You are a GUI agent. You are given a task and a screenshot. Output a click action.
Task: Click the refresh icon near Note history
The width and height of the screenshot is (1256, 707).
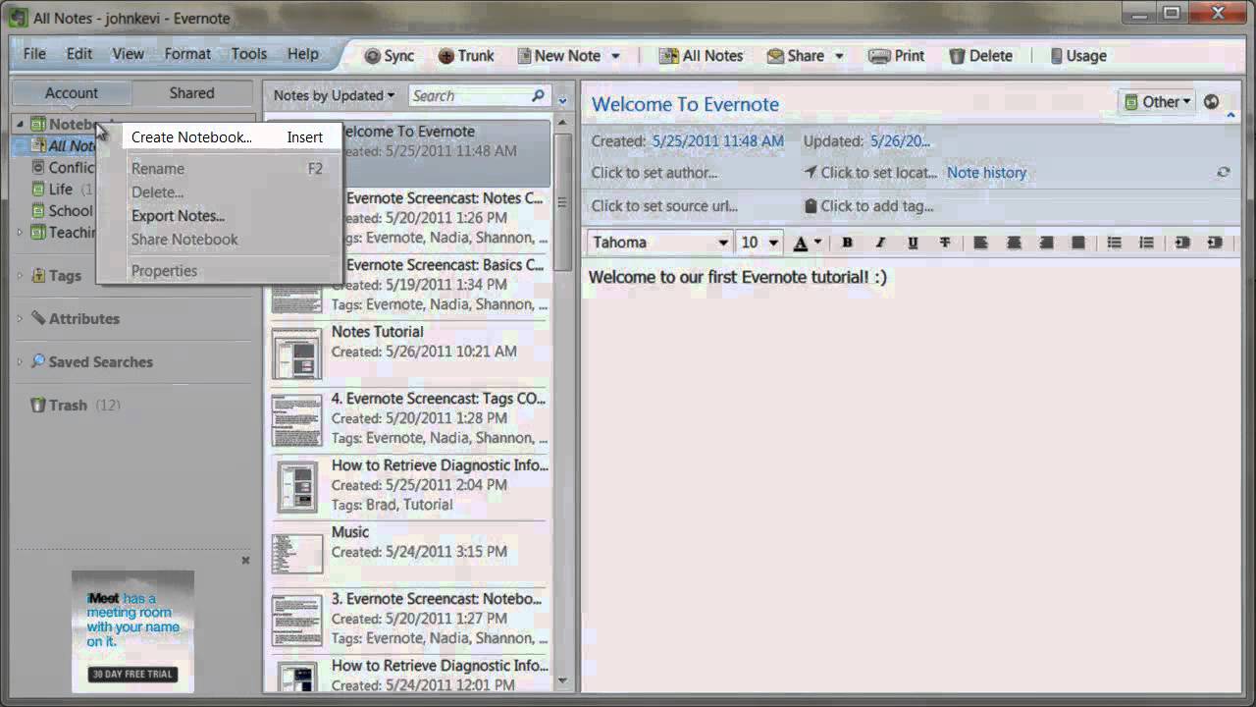[x=1224, y=172]
